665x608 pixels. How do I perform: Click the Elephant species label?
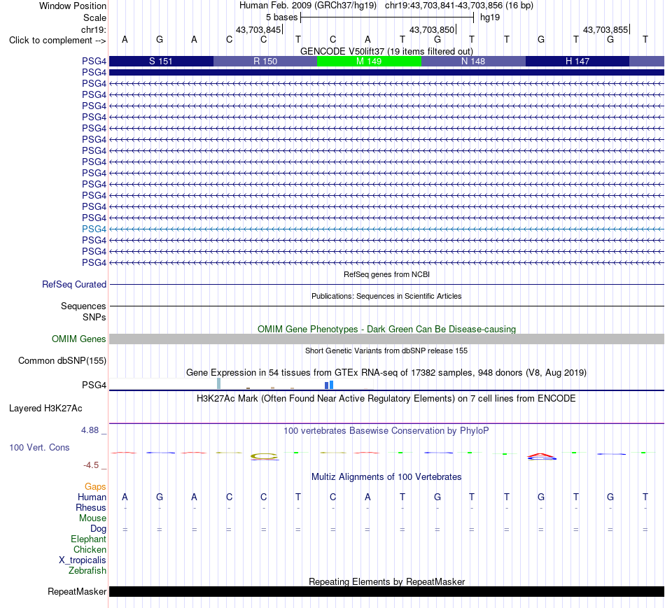pos(89,539)
